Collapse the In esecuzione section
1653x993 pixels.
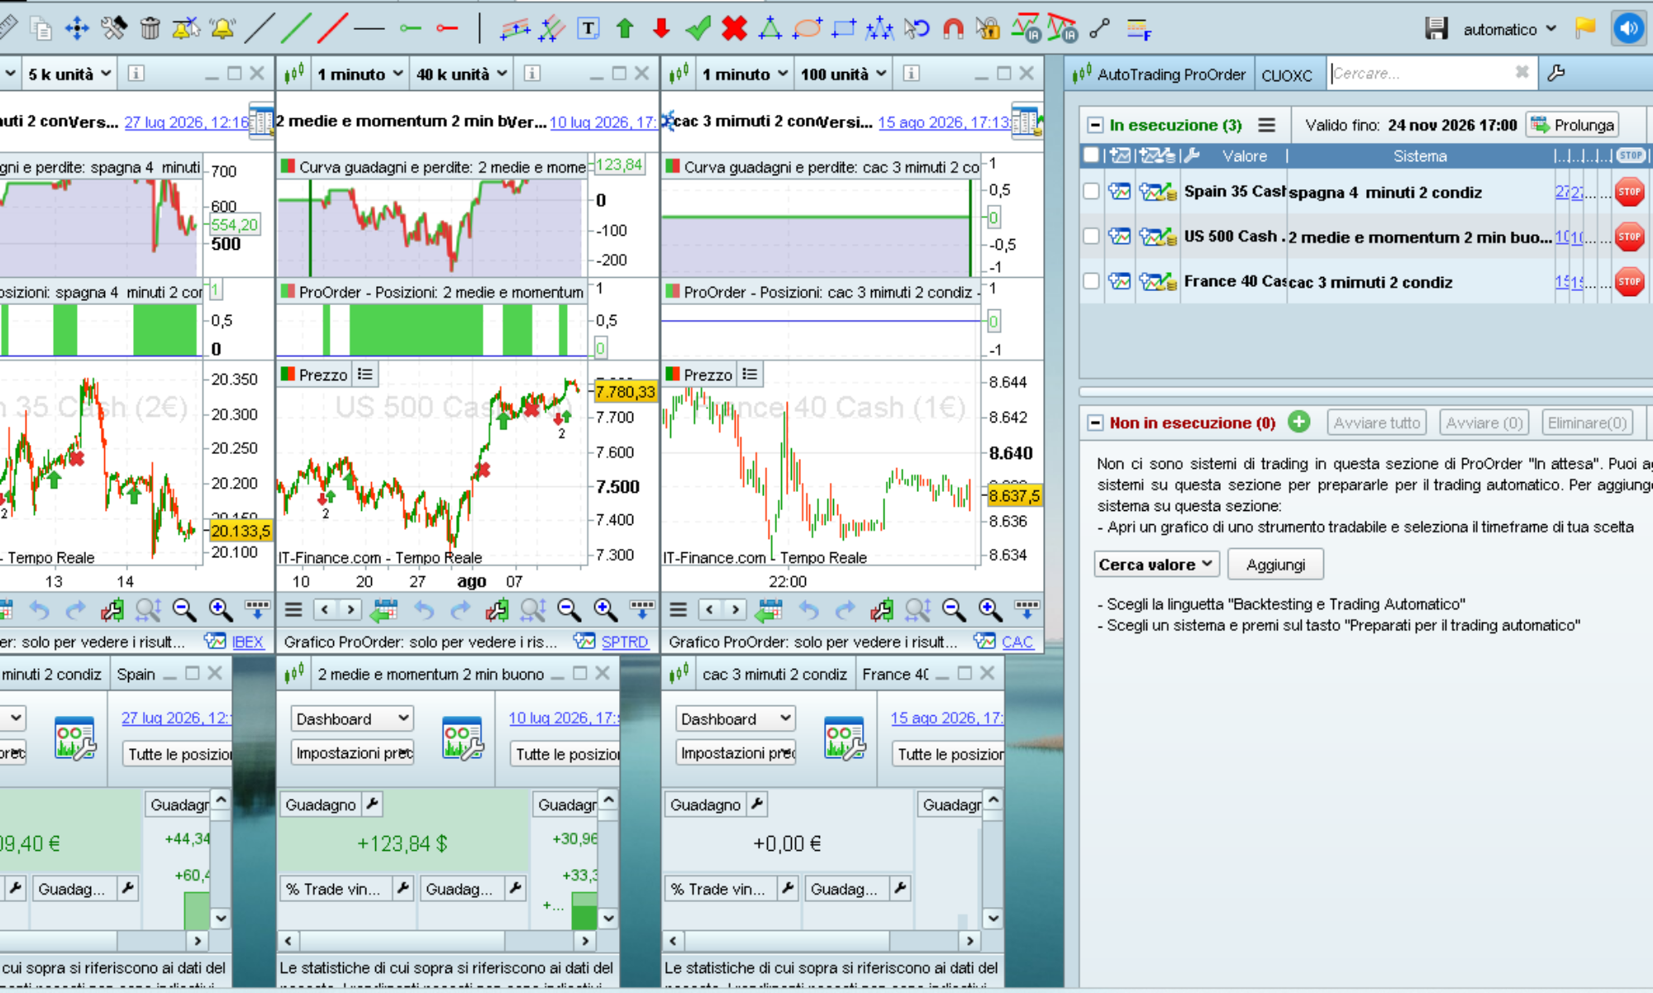click(1095, 125)
